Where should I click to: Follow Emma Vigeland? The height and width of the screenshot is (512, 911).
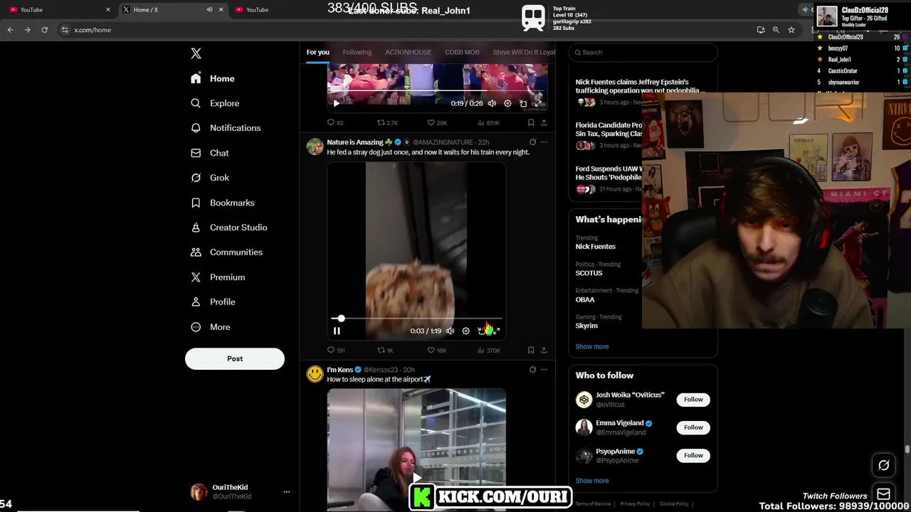tap(693, 427)
